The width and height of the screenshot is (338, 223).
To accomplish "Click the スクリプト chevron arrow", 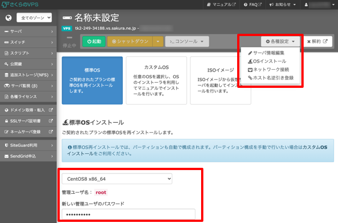I will (52, 53).
